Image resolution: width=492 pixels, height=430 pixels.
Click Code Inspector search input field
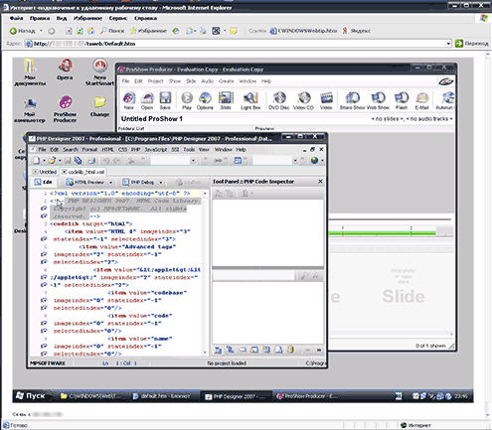coord(253,275)
